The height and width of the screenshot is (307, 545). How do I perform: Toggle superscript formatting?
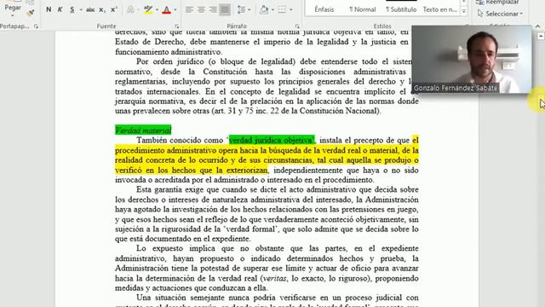(x=113, y=9)
